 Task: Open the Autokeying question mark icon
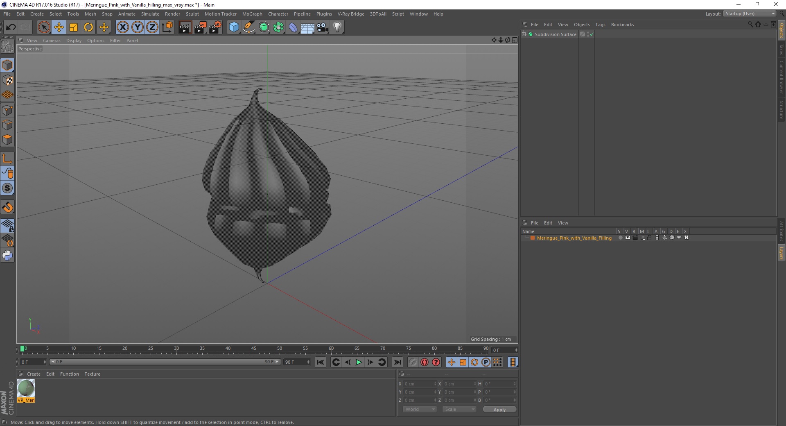pyautogui.click(x=436, y=362)
